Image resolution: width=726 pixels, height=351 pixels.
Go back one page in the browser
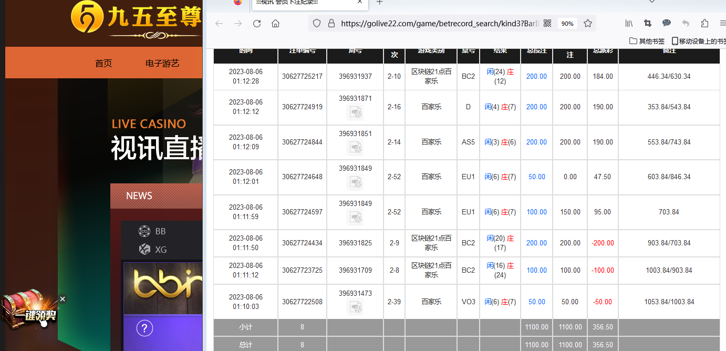pyautogui.click(x=219, y=24)
